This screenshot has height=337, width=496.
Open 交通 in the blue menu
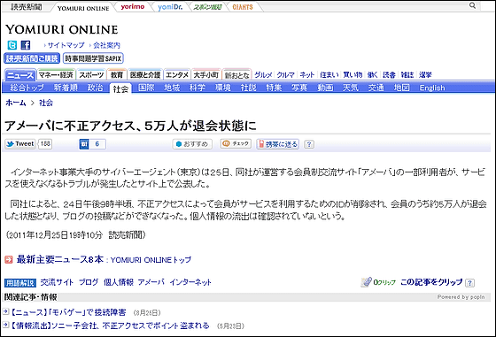(376, 88)
